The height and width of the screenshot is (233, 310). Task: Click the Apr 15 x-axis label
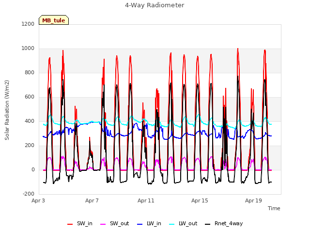point(200,200)
